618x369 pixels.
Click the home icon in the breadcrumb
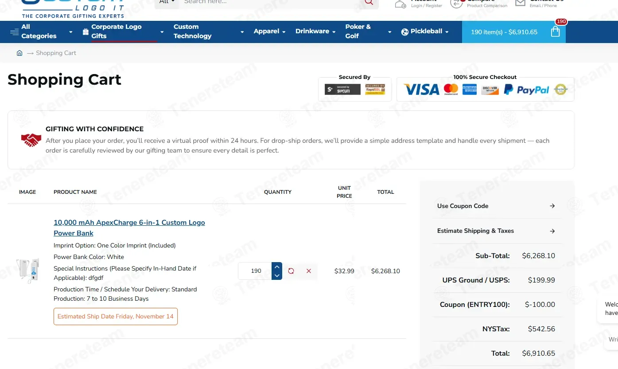[x=19, y=53]
